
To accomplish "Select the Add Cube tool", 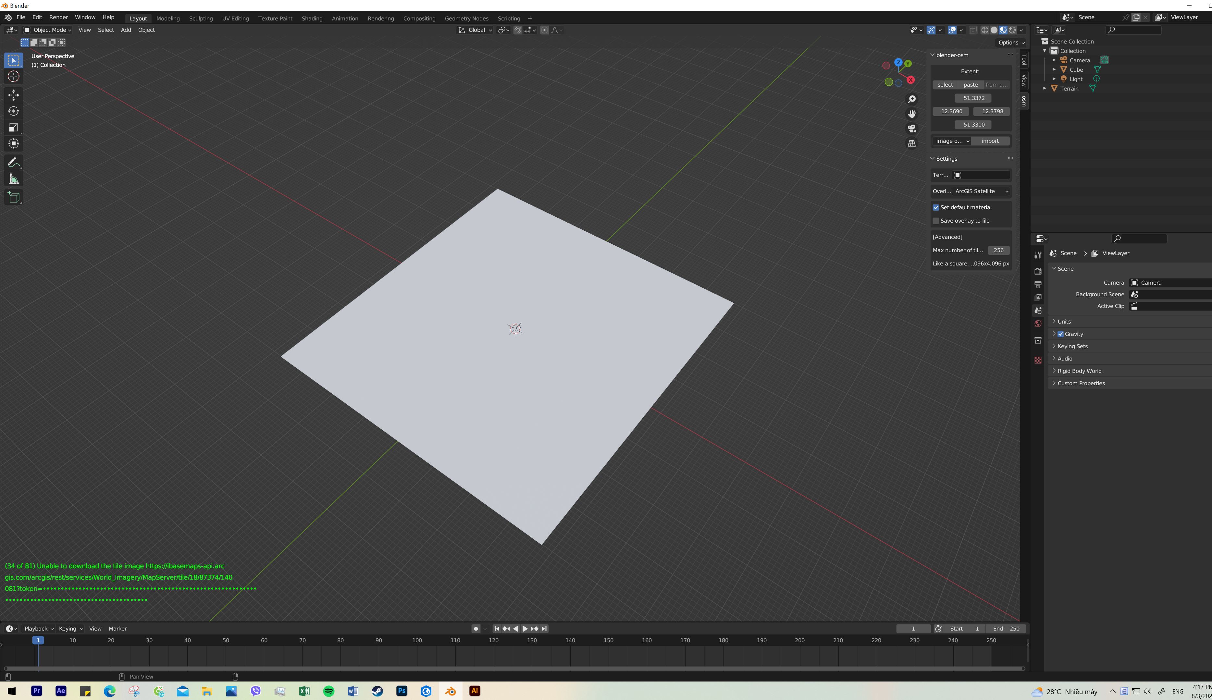I will coord(13,197).
